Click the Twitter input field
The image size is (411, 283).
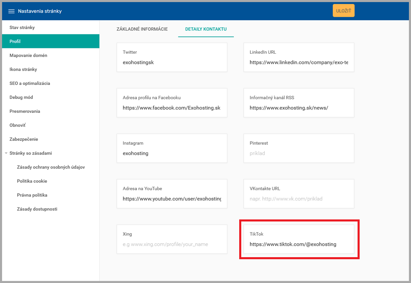(172, 63)
